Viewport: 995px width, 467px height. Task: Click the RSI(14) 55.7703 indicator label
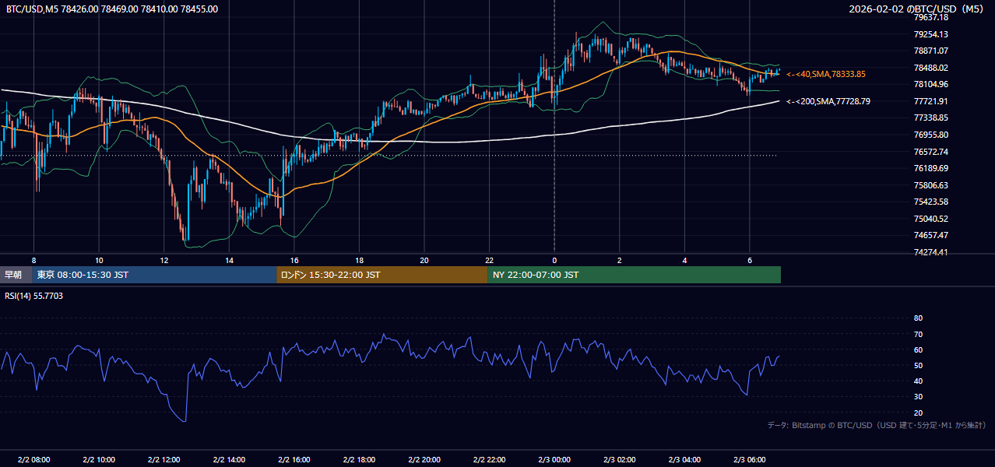coord(33,296)
